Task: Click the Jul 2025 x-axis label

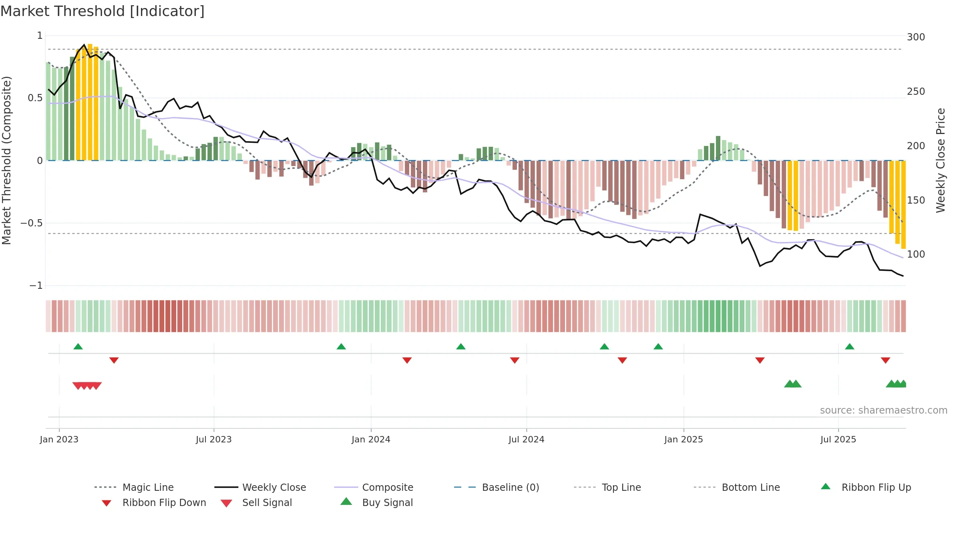Action: point(838,439)
